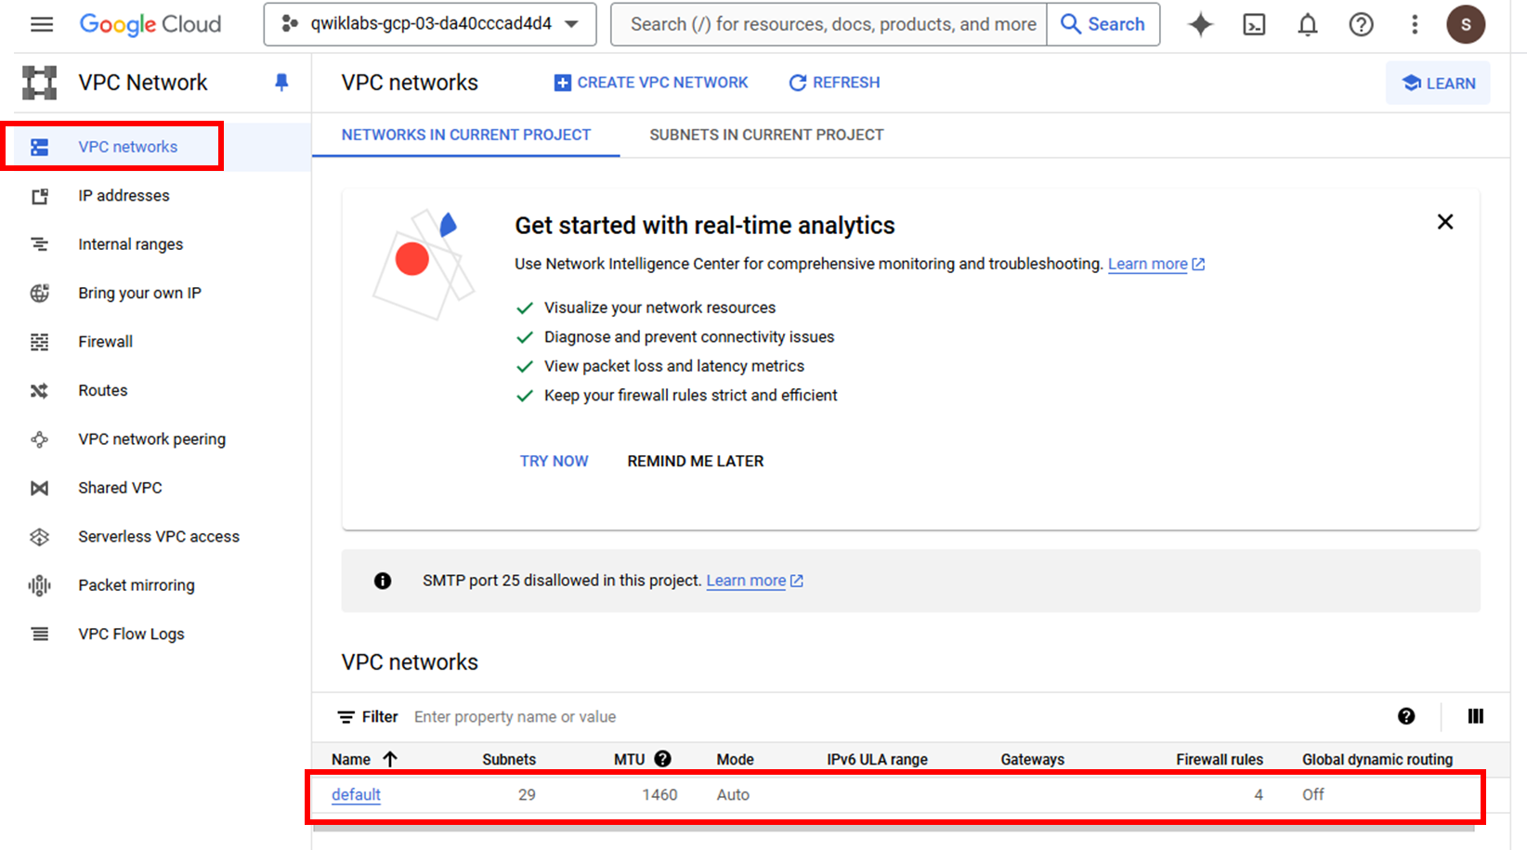Click the VPC network peering icon
Image resolution: width=1527 pixels, height=850 pixels.
(39, 439)
